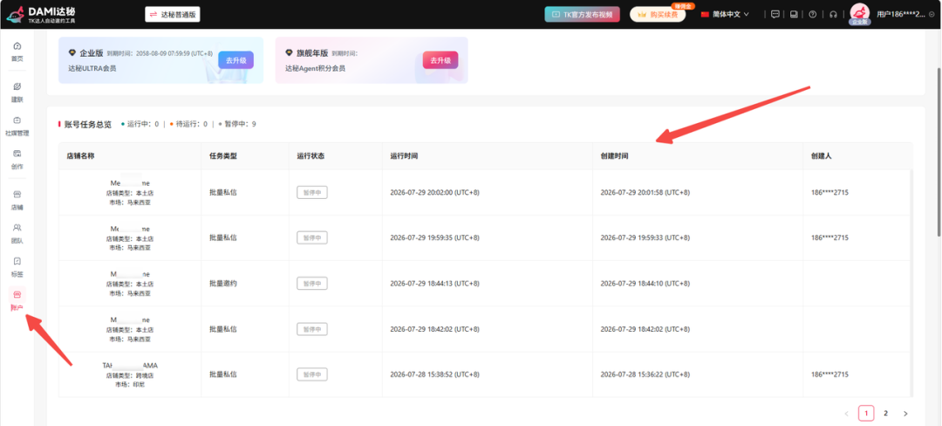Image resolution: width=942 pixels, height=426 pixels.
Task: Click the 批量邀约 task type cell
Action: [223, 283]
